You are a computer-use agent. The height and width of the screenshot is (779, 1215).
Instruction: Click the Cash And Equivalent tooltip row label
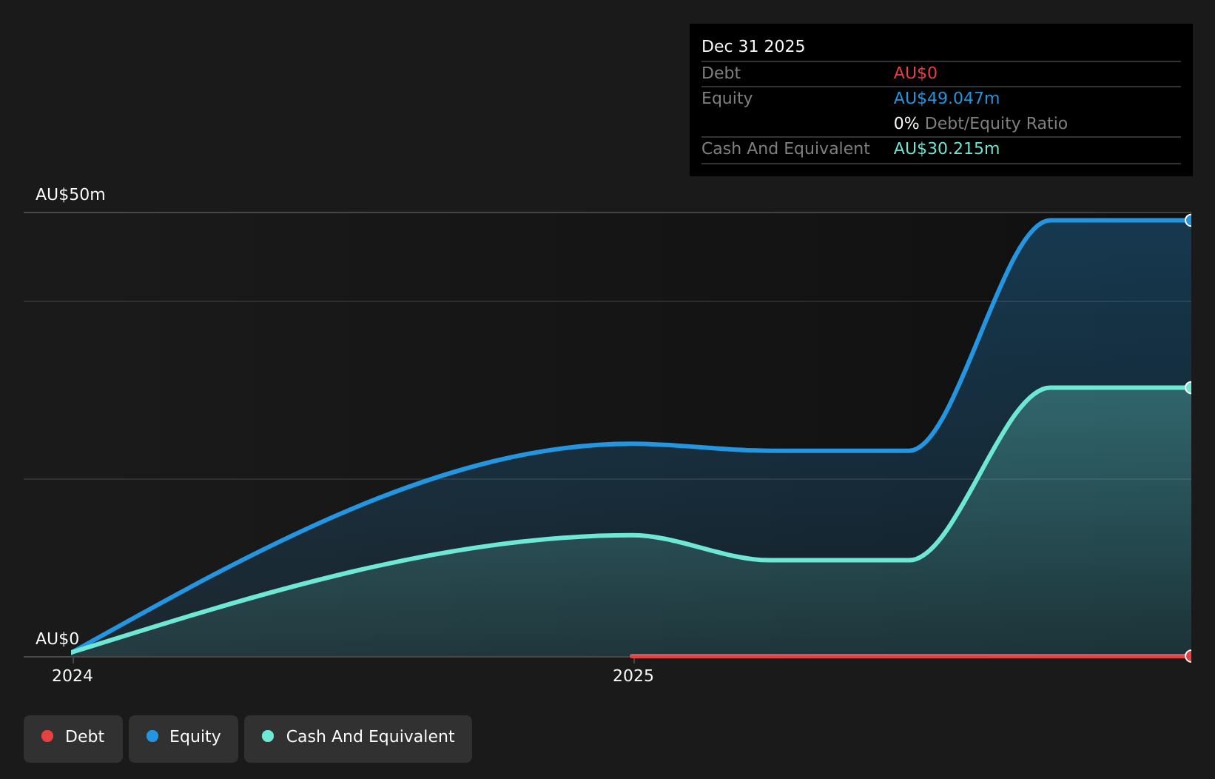785,149
